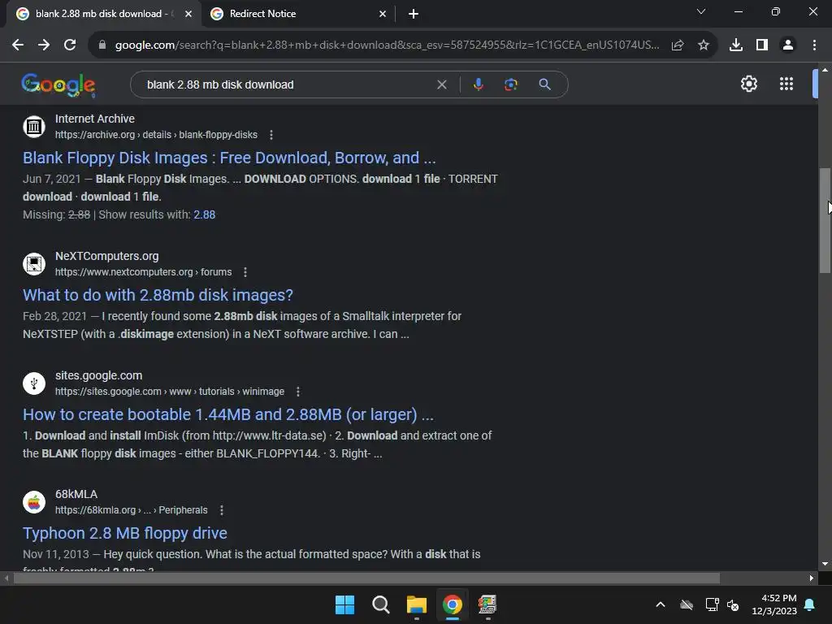Toggle the Chrome side panel

coord(762,45)
